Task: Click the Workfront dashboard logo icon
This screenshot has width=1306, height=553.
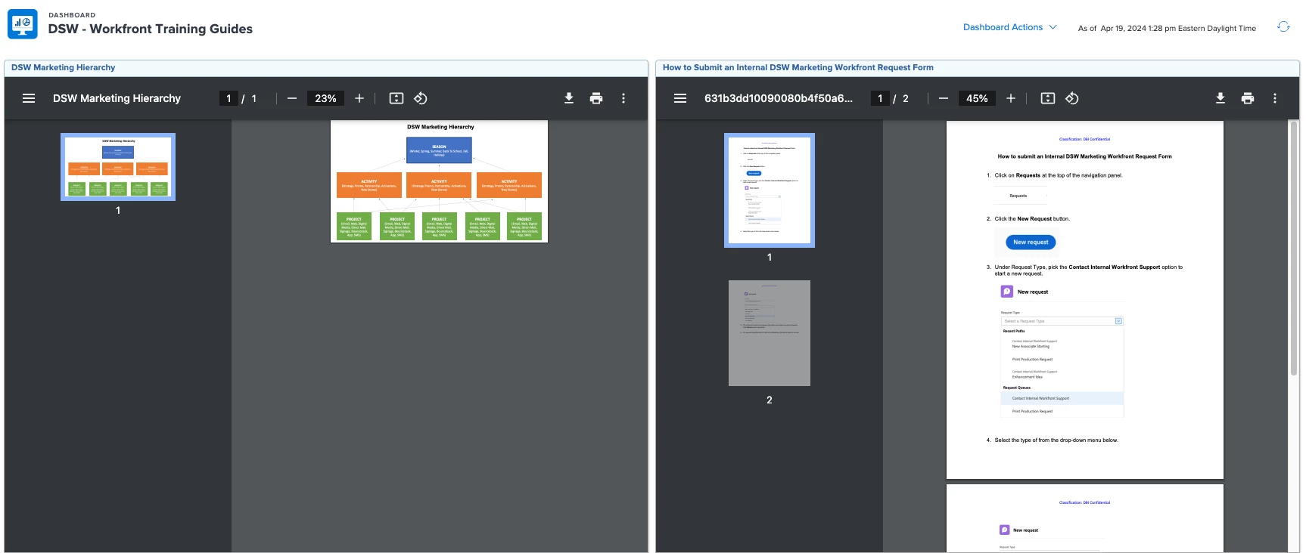Action: tap(23, 24)
